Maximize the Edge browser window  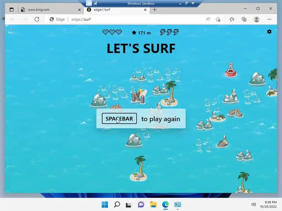(x=258, y=9)
